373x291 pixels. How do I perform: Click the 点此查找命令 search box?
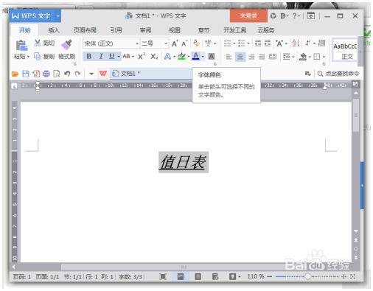coord(338,74)
